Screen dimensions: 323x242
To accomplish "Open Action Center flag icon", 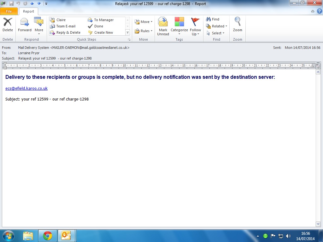I will coord(273,236).
